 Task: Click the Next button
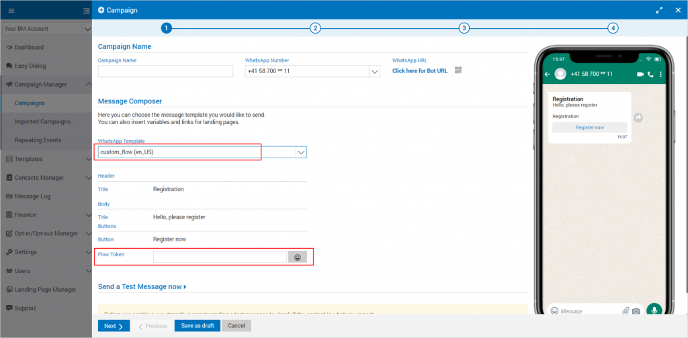[x=113, y=326]
